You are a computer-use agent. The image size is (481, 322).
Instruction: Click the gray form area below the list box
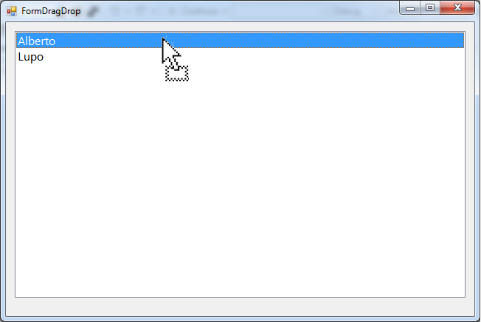pos(240,306)
